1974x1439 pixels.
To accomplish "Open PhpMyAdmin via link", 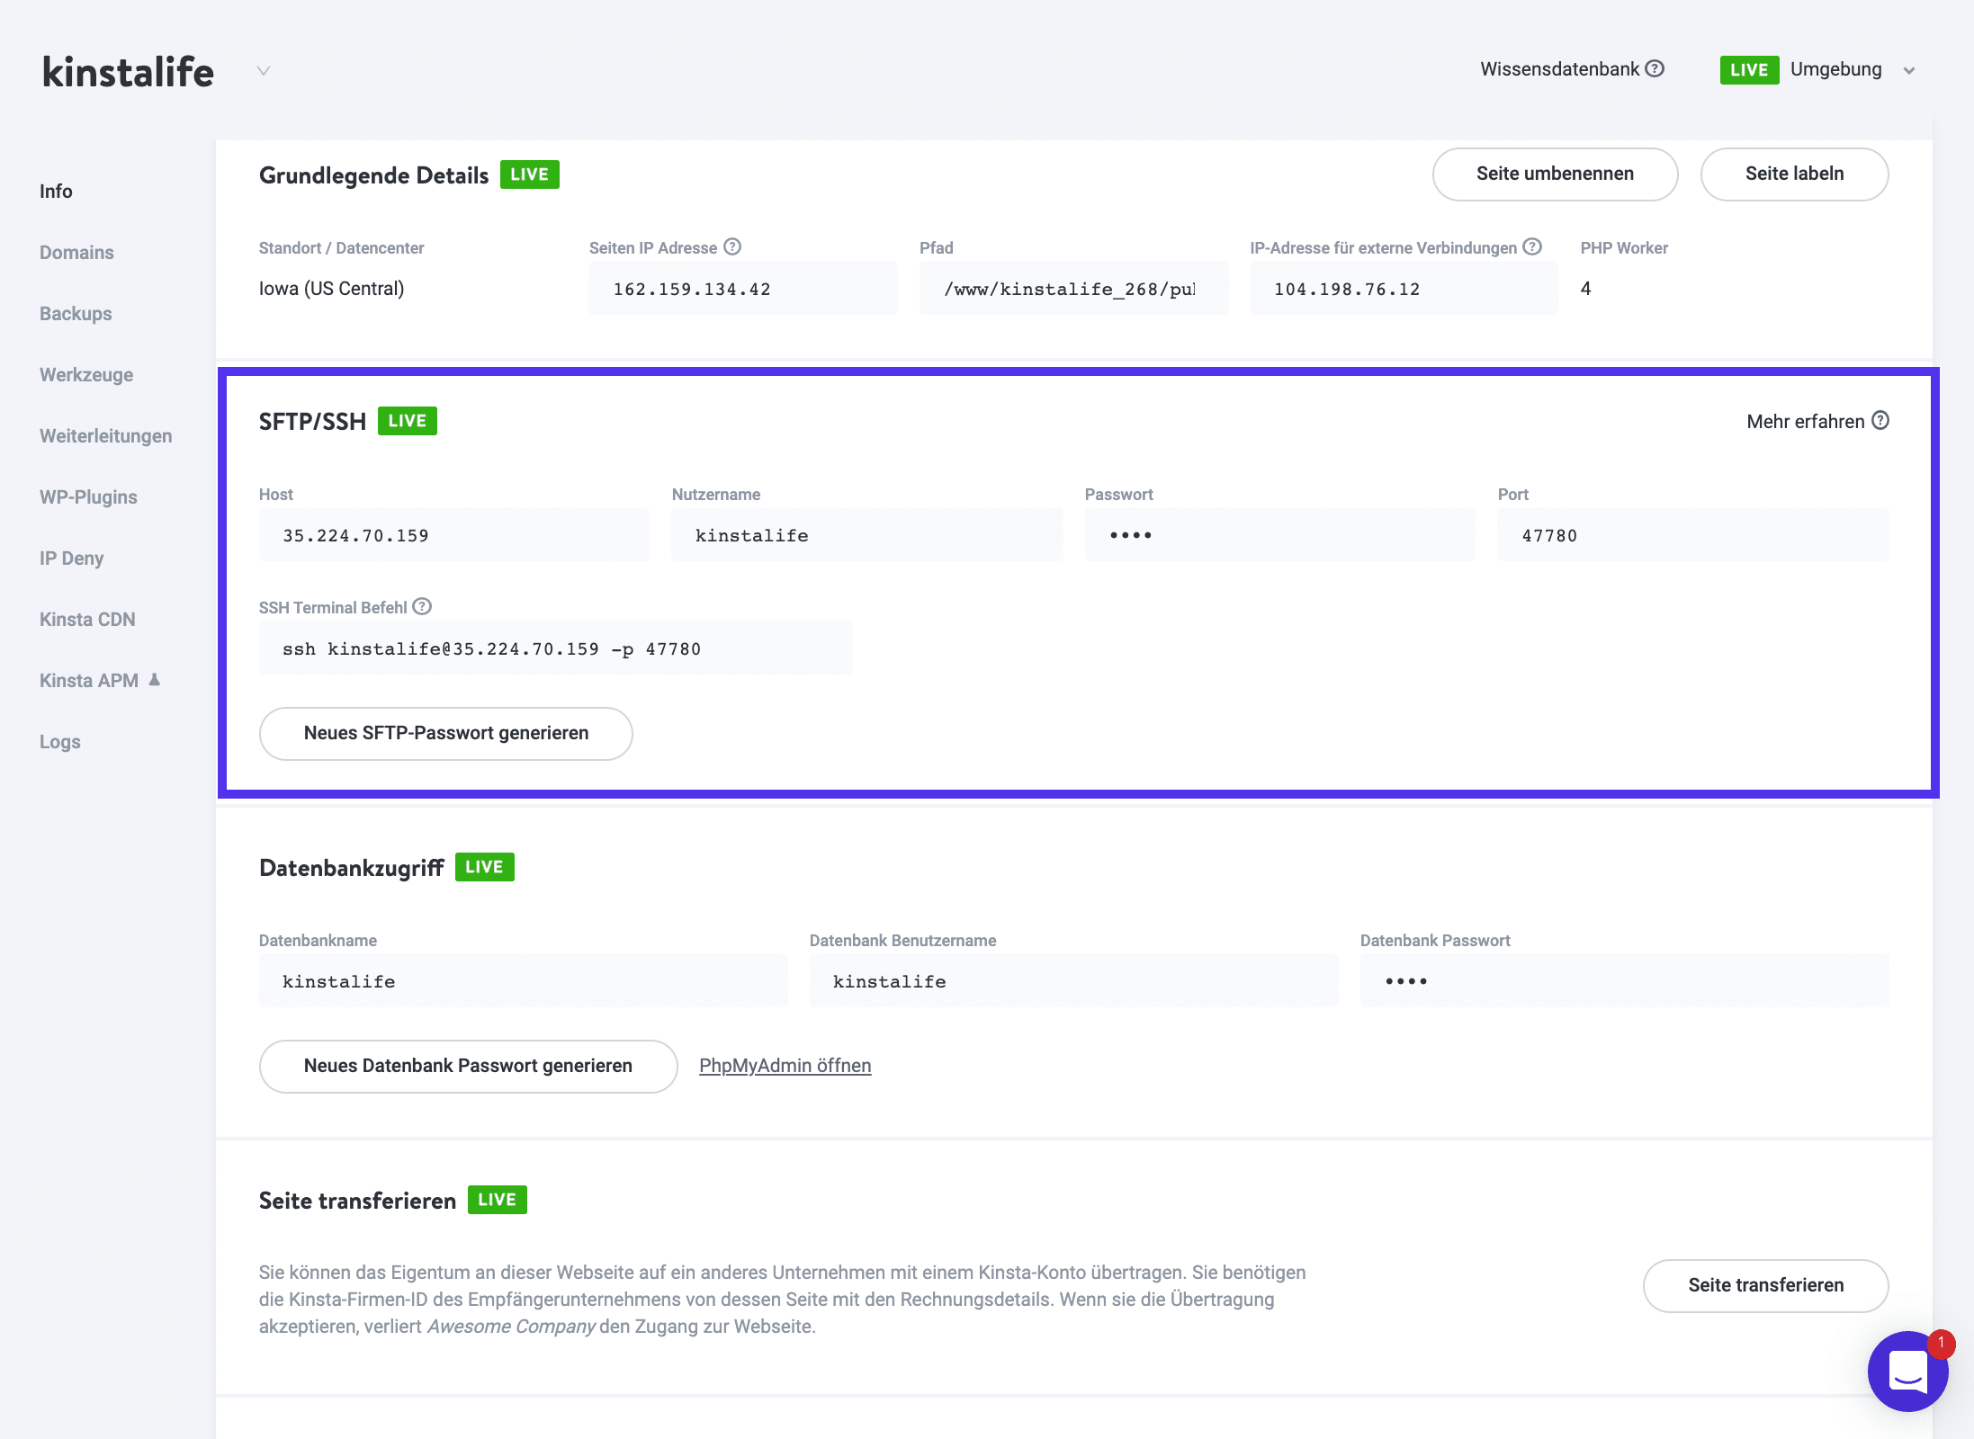I will click(785, 1065).
